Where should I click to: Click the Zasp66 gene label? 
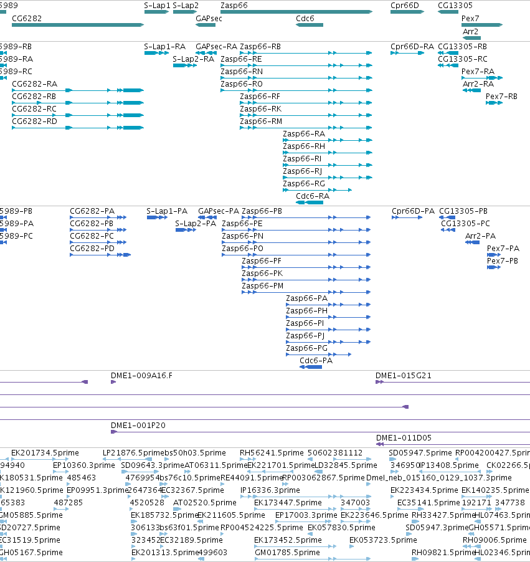coord(234,6)
